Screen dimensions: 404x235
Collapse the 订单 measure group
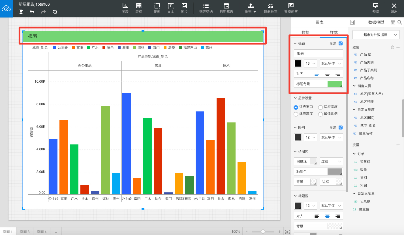pos(354,154)
